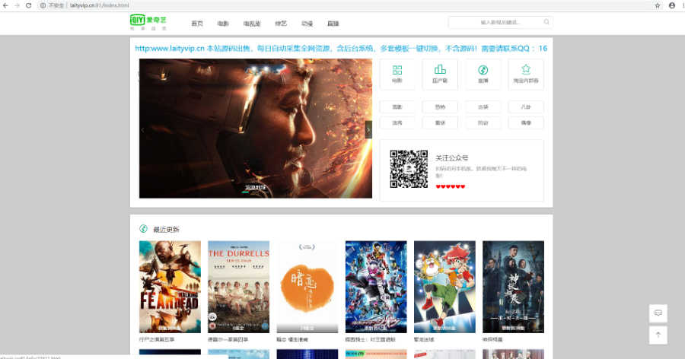Select the 偶像 genre button
The height and width of the screenshot is (359, 685).
coord(526,122)
